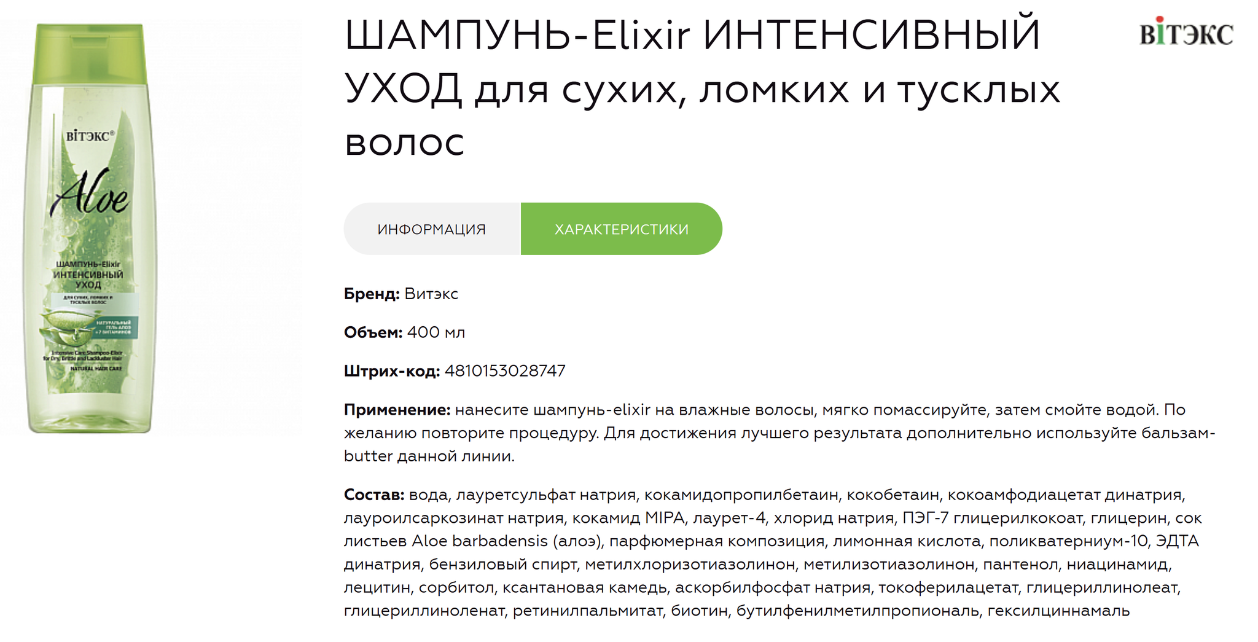Click the Состав heading text

click(374, 495)
